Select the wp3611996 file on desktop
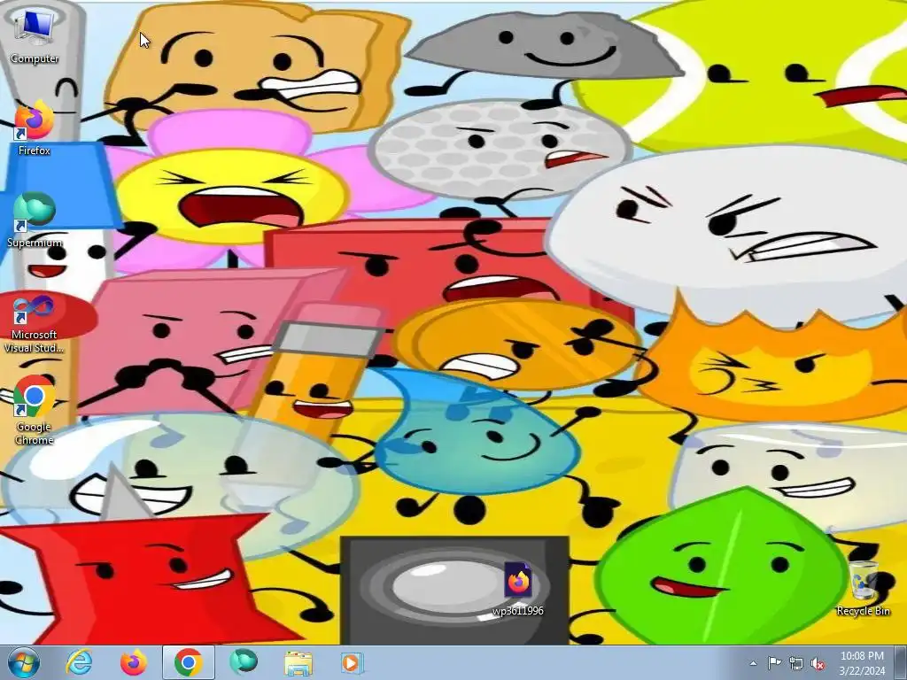Image resolution: width=907 pixels, height=680 pixels. tap(517, 589)
